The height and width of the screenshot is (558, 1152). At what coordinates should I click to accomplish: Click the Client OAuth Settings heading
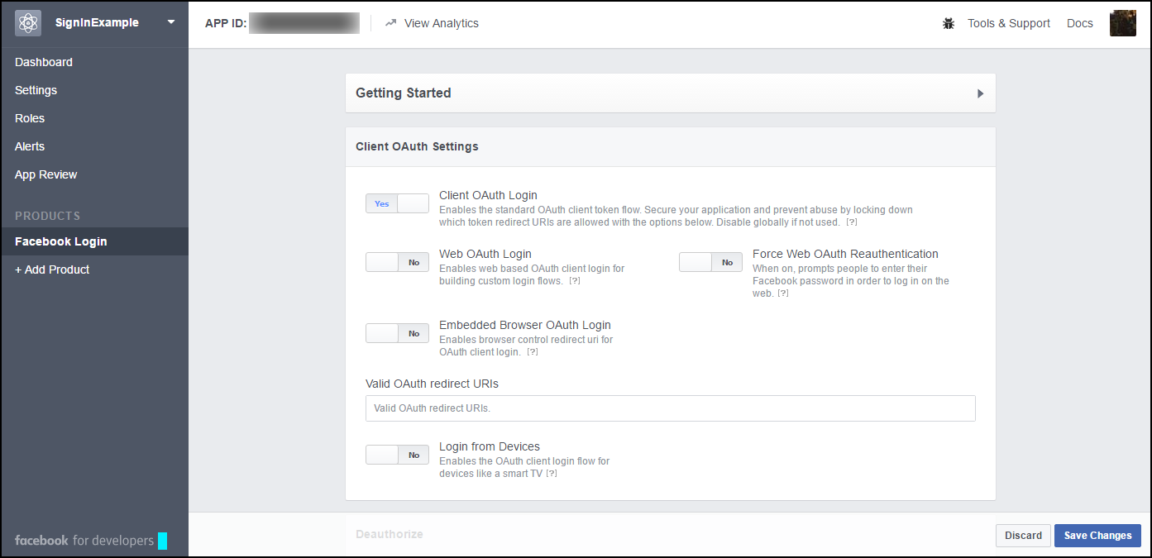tap(417, 146)
